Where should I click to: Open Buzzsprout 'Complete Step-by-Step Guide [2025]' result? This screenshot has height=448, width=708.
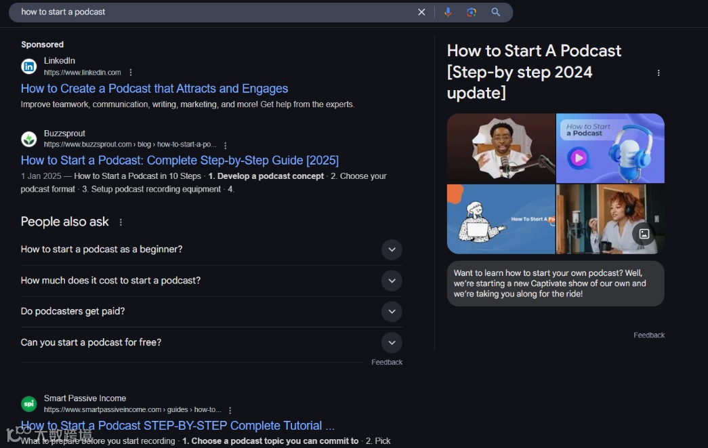180,161
